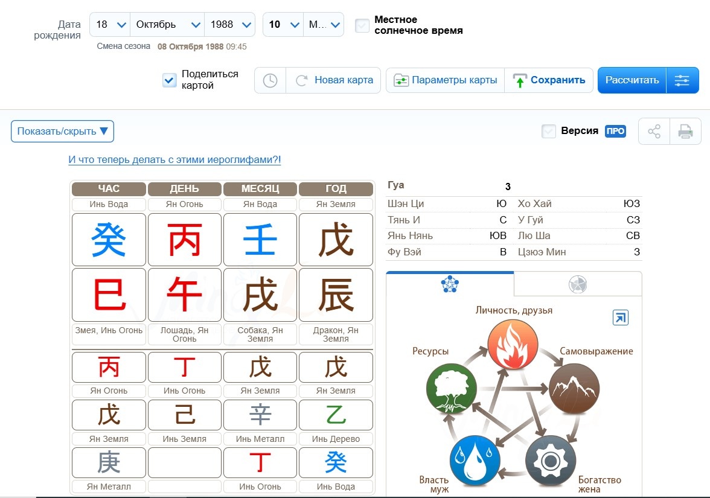The height and width of the screenshot is (498, 710).
Task: Click the Horse (Лошадь) branch glyph
Action: (184, 295)
